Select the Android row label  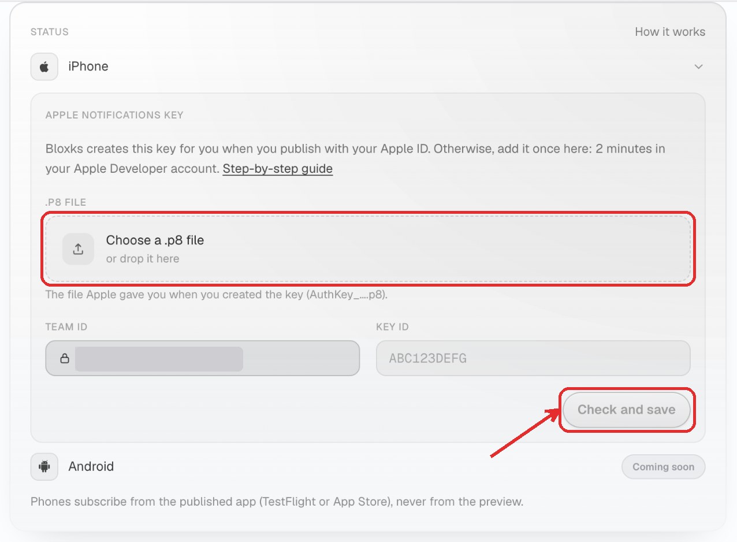[x=91, y=466]
